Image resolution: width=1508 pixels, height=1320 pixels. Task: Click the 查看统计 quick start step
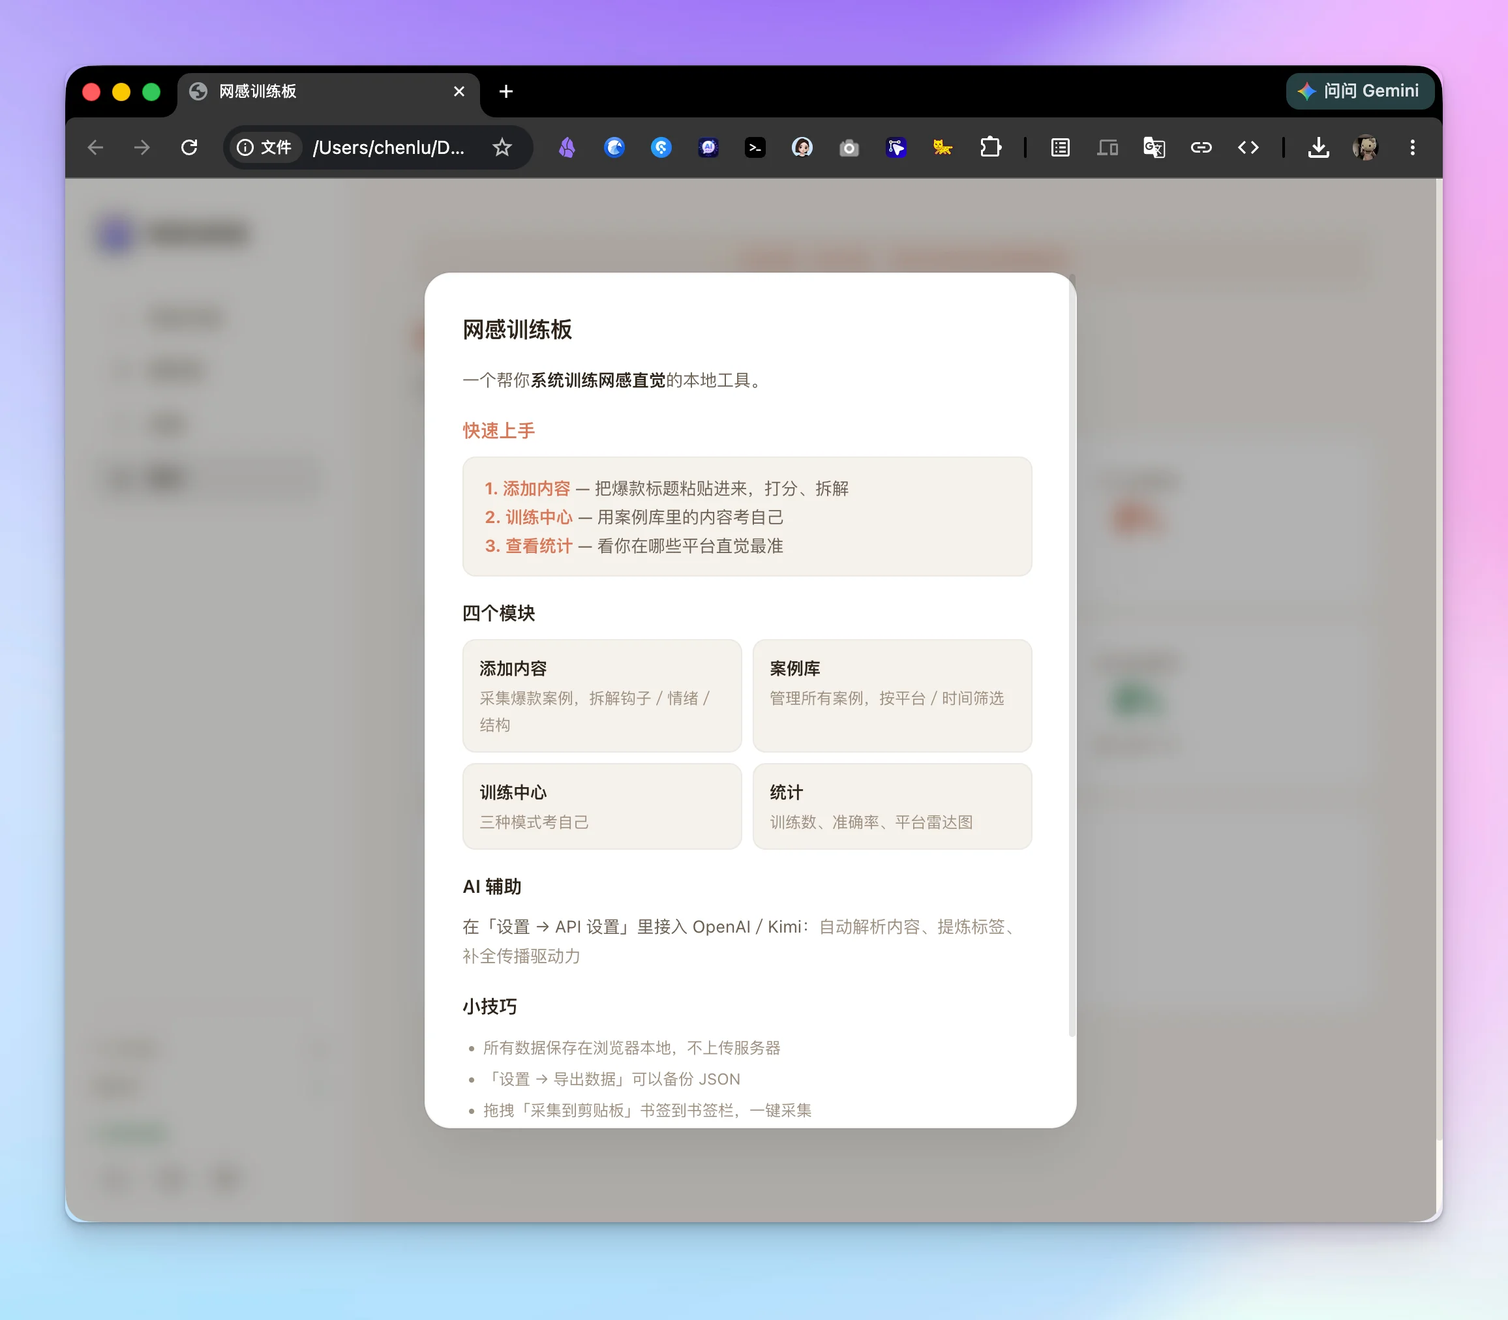click(x=529, y=546)
